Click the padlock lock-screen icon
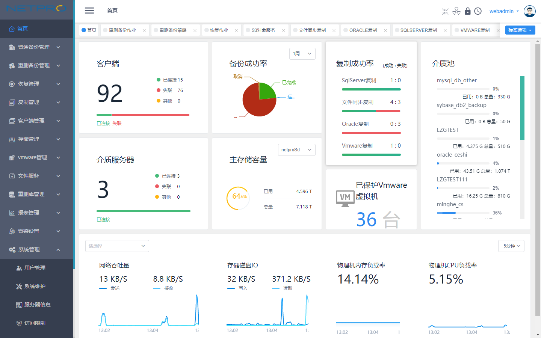 pos(468,11)
